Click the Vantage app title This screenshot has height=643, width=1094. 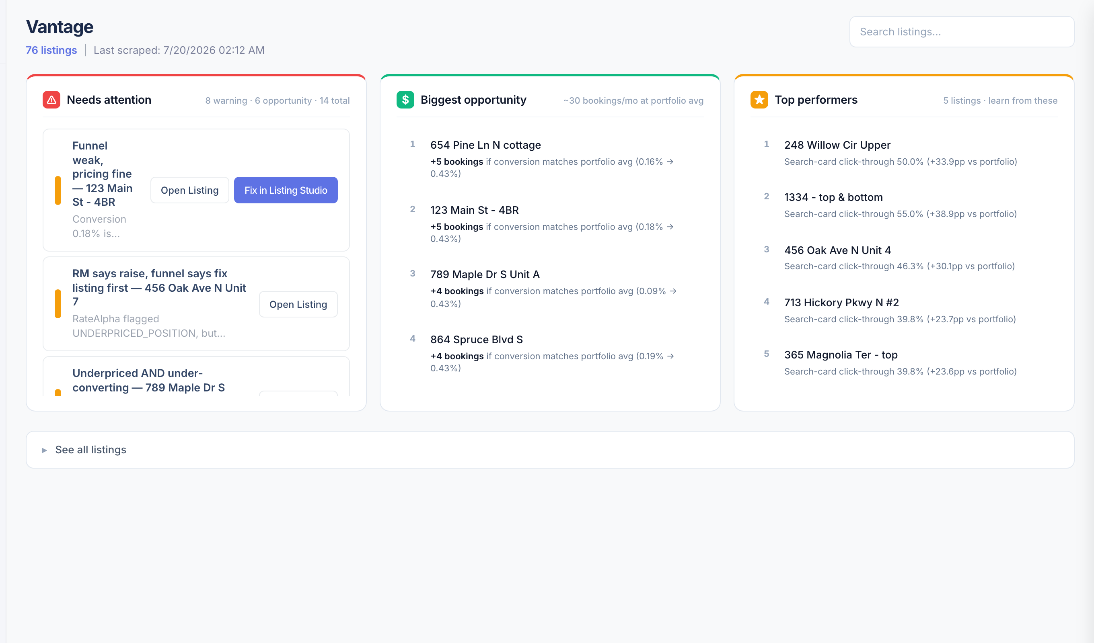pos(60,27)
